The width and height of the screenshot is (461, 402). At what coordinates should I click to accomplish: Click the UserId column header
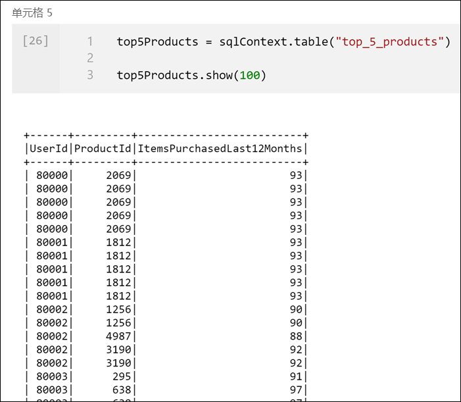click(49, 149)
